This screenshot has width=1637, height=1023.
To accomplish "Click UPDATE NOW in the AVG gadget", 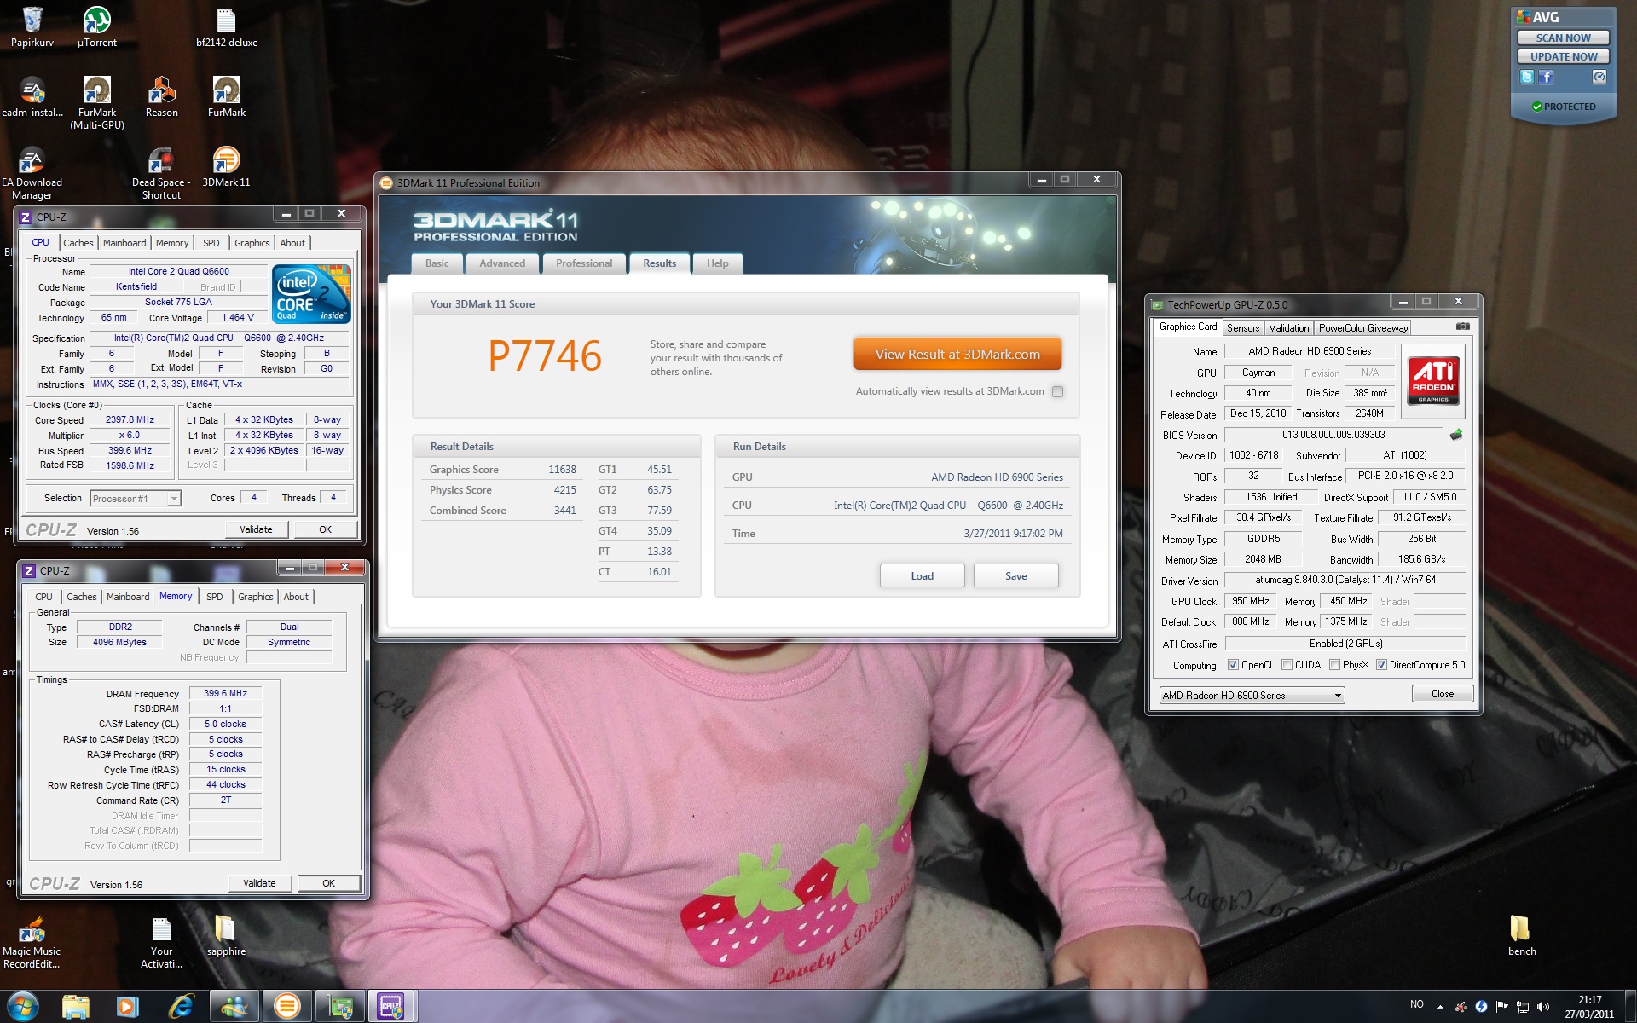I will 1563,57.
